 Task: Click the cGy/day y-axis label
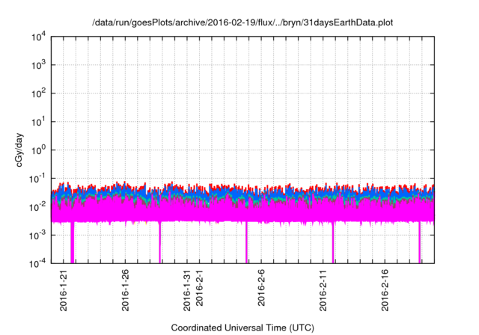pos(19,150)
